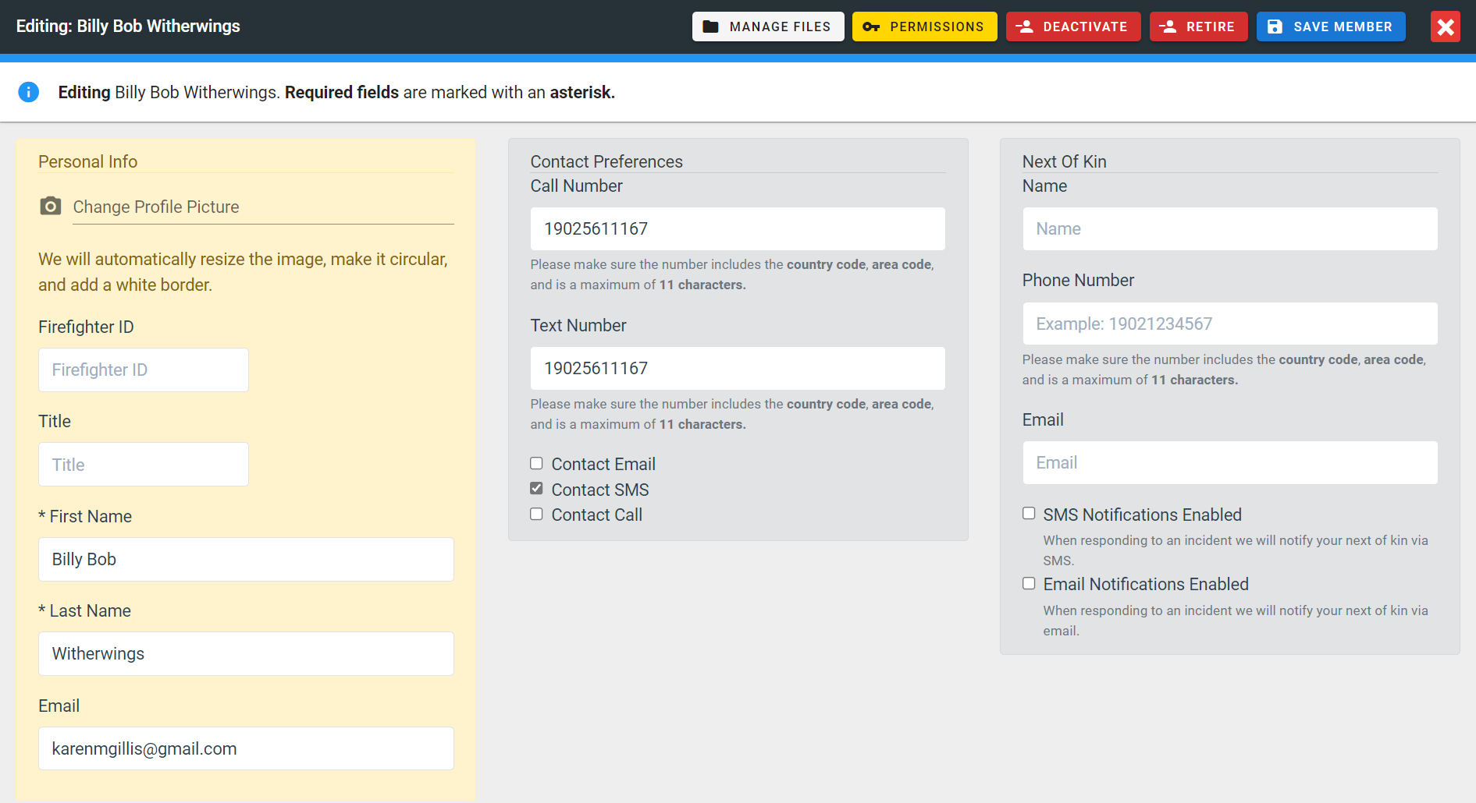Screen dimensions: 1476x803
Task: Click the blue info circle icon
Action: 29,92
